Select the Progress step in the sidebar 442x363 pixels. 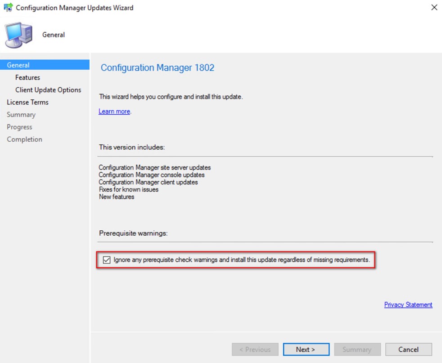[19, 127]
